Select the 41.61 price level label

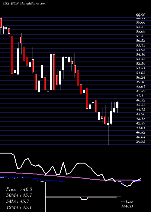click(141, 128)
